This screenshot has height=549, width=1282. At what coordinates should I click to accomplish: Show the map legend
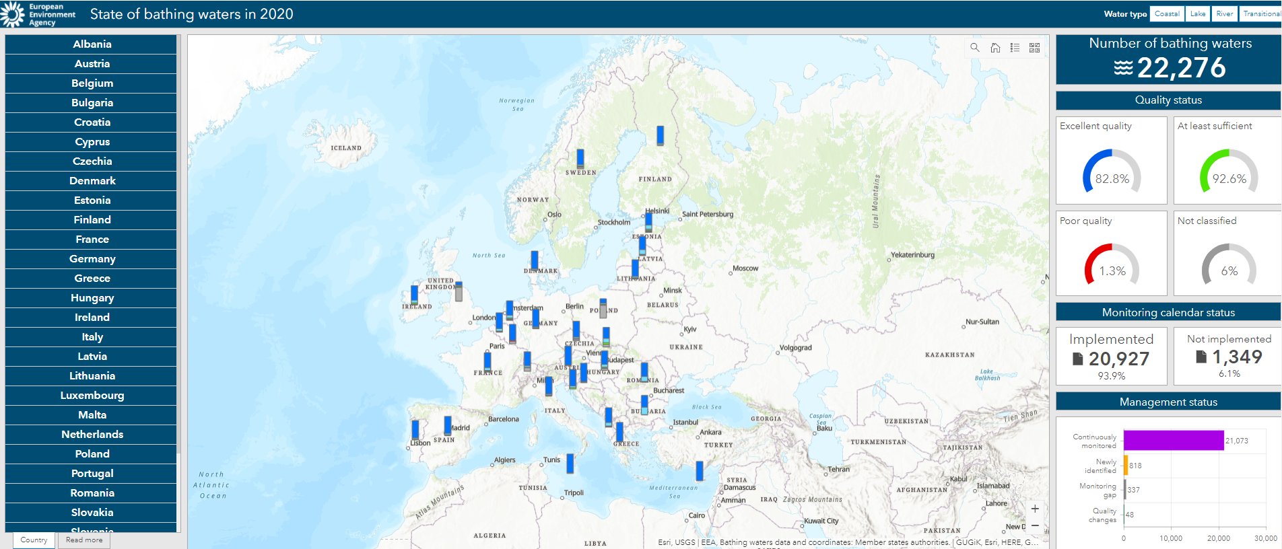point(1015,47)
